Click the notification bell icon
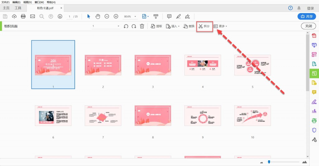The width and height of the screenshot is (319, 166). pos(299,8)
